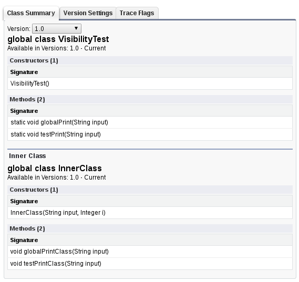Screen dimensions: 299x282
Task: Click the VisibilityTest 'Methods (2)' header
Action: [150, 99]
